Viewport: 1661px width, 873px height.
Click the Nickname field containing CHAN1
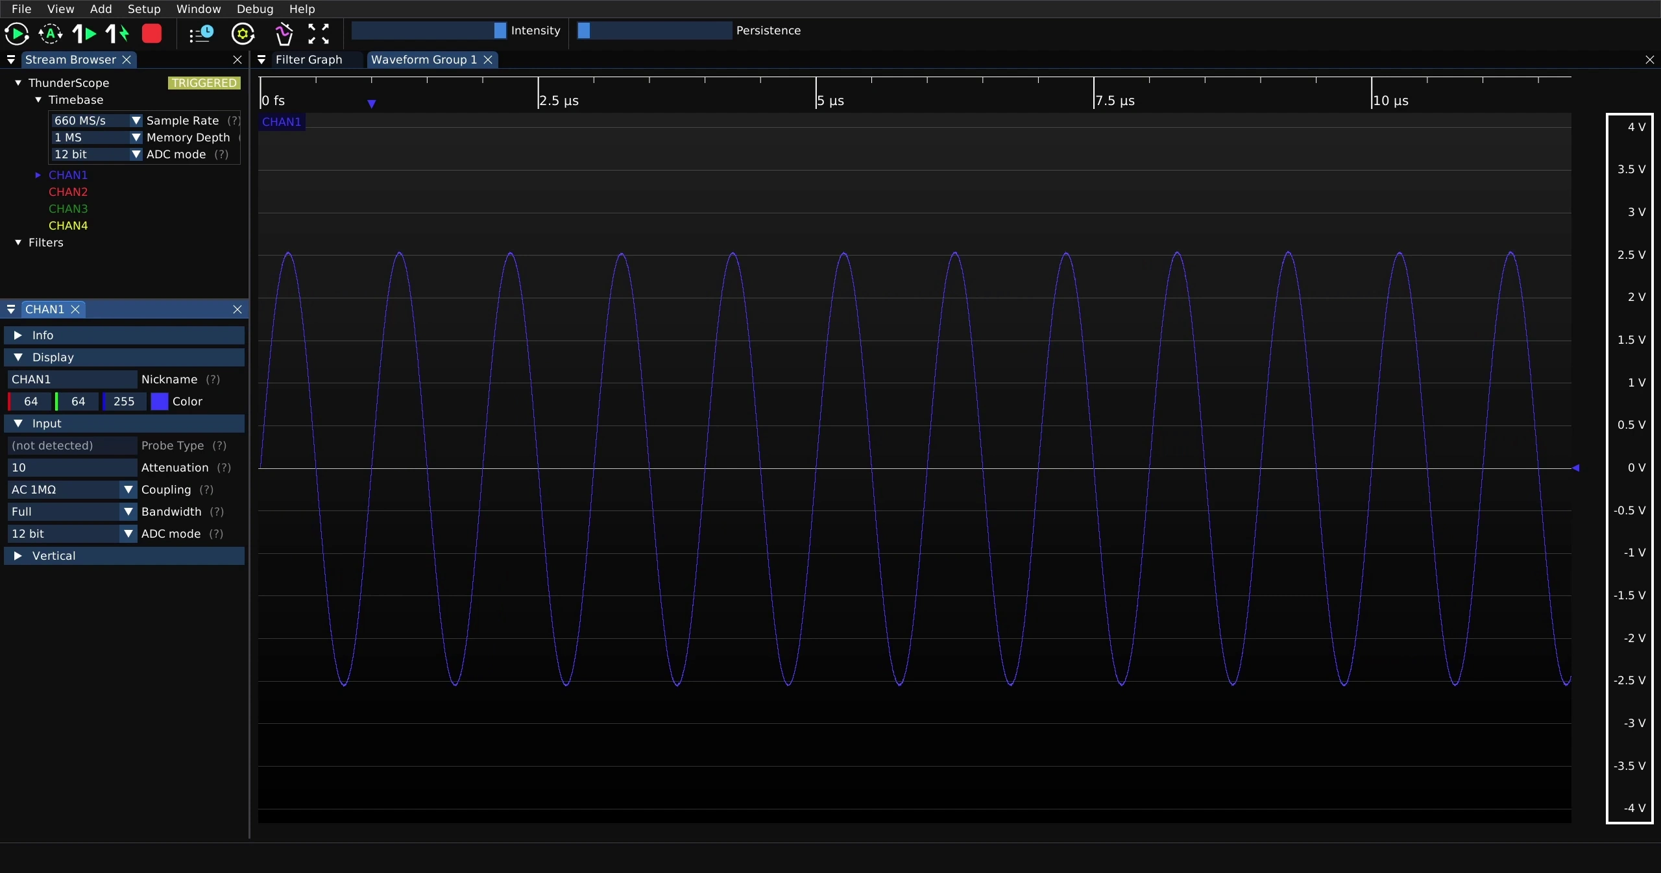pyautogui.click(x=72, y=379)
